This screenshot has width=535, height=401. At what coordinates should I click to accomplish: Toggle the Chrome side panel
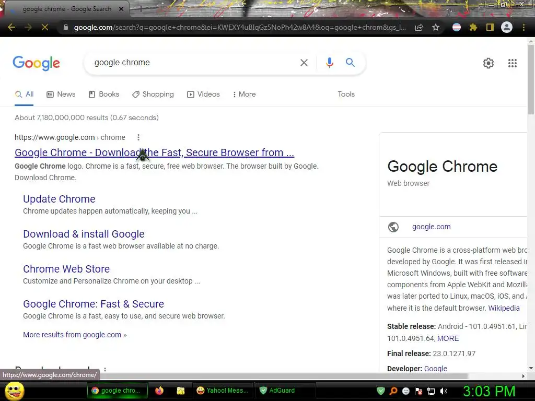point(490,27)
